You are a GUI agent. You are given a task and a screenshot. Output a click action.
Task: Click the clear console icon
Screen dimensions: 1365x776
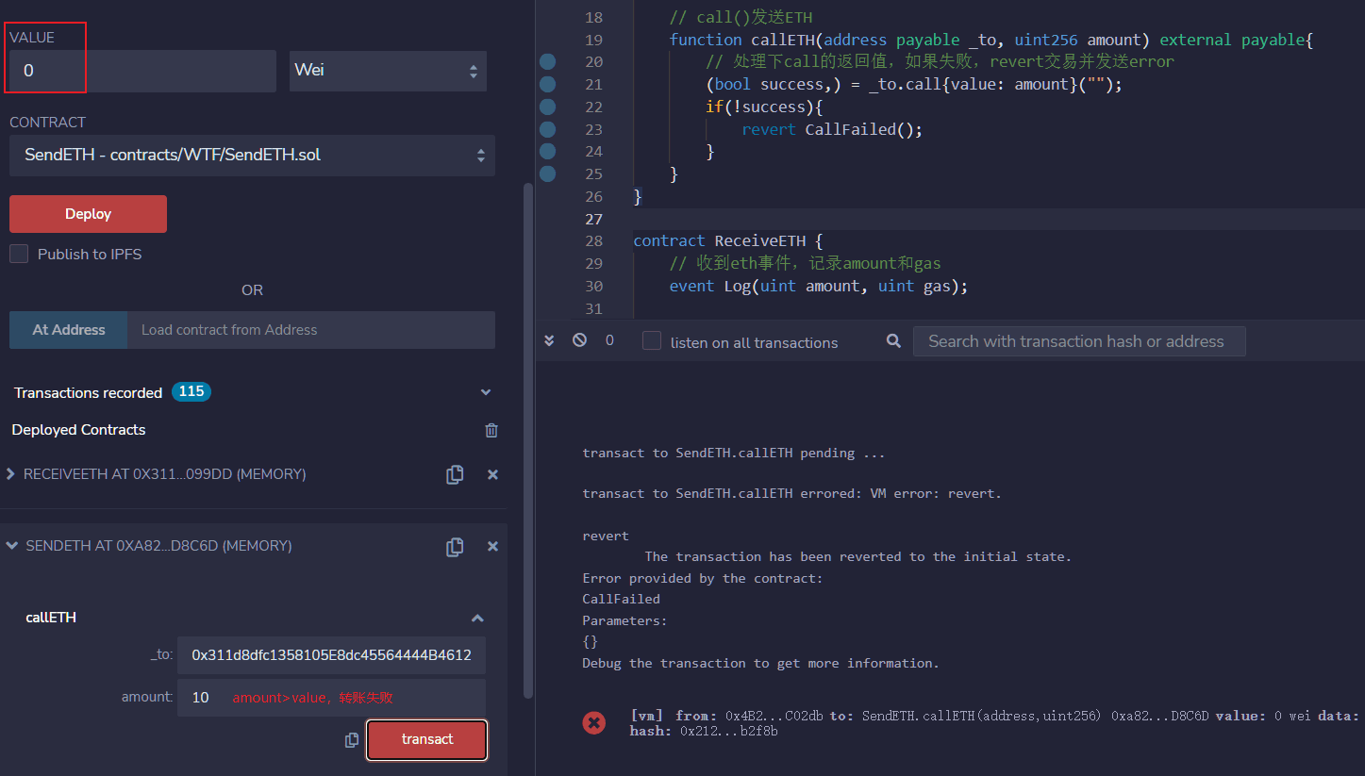579,340
